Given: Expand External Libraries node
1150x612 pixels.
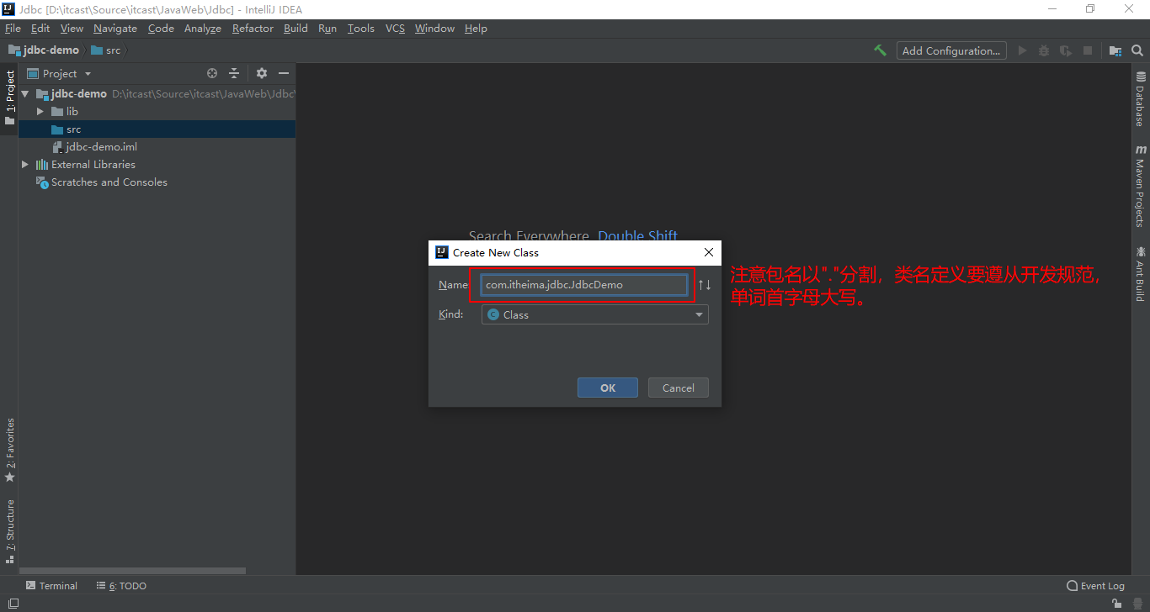Looking at the screenshot, I should click(25, 165).
